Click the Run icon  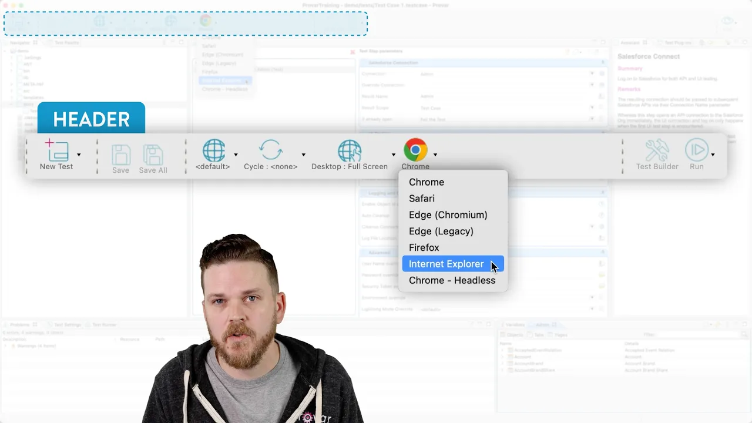click(x=697, y=150)
